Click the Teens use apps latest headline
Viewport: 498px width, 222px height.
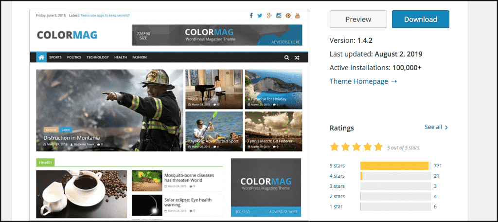pyautogui.click(x=105, y=15)
